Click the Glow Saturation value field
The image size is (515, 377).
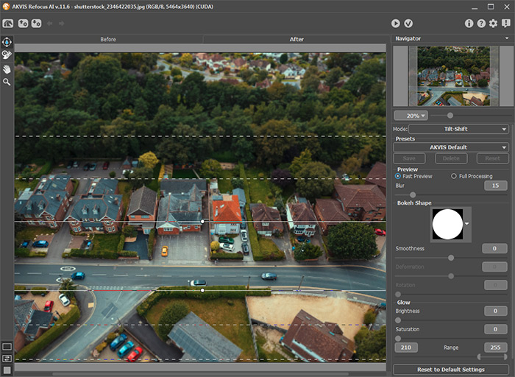pyautogui.click(x=495, y=329)
